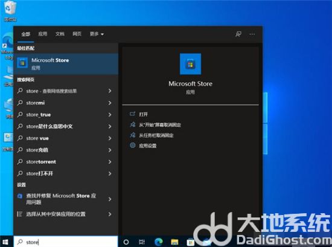The image size is (332, 247).
Task: Click the search magnifier icon beside storetorrent
Action: point(20,162)
